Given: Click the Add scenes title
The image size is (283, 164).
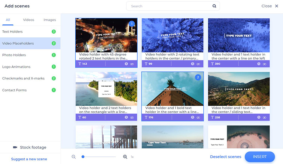Looking at the screenshot, I should click(x=17, y=6).
